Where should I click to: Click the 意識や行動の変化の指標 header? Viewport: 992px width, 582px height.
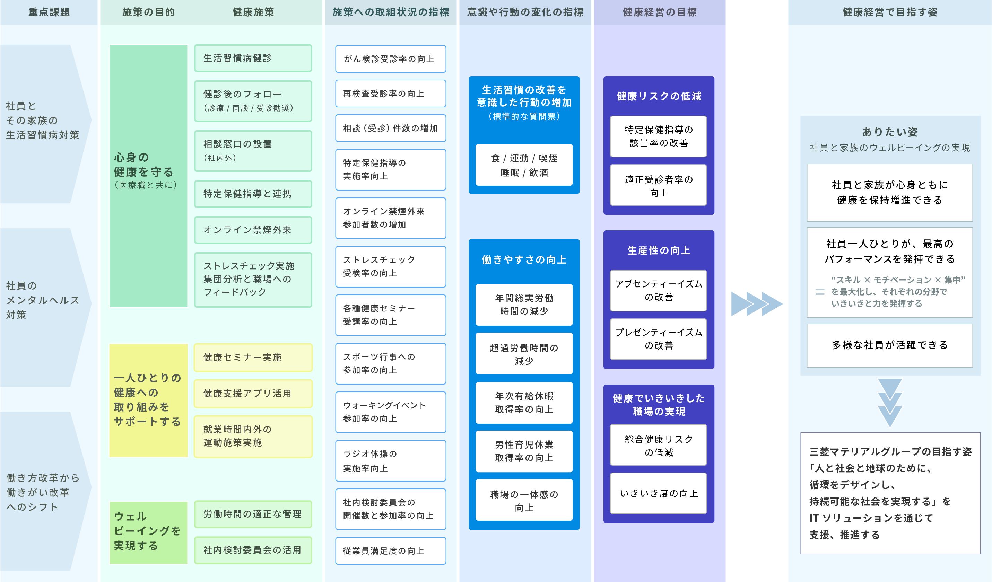point(525,12)
